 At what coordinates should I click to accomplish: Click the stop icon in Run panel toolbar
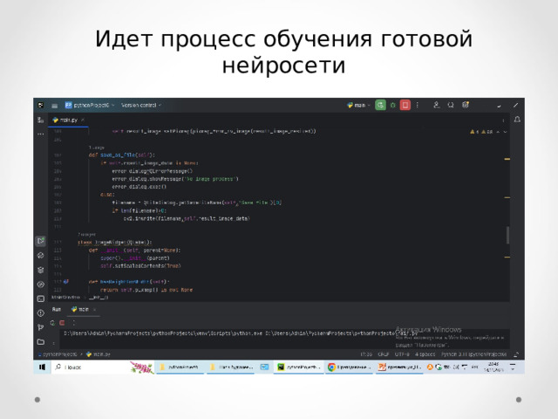tap(62, 323)
